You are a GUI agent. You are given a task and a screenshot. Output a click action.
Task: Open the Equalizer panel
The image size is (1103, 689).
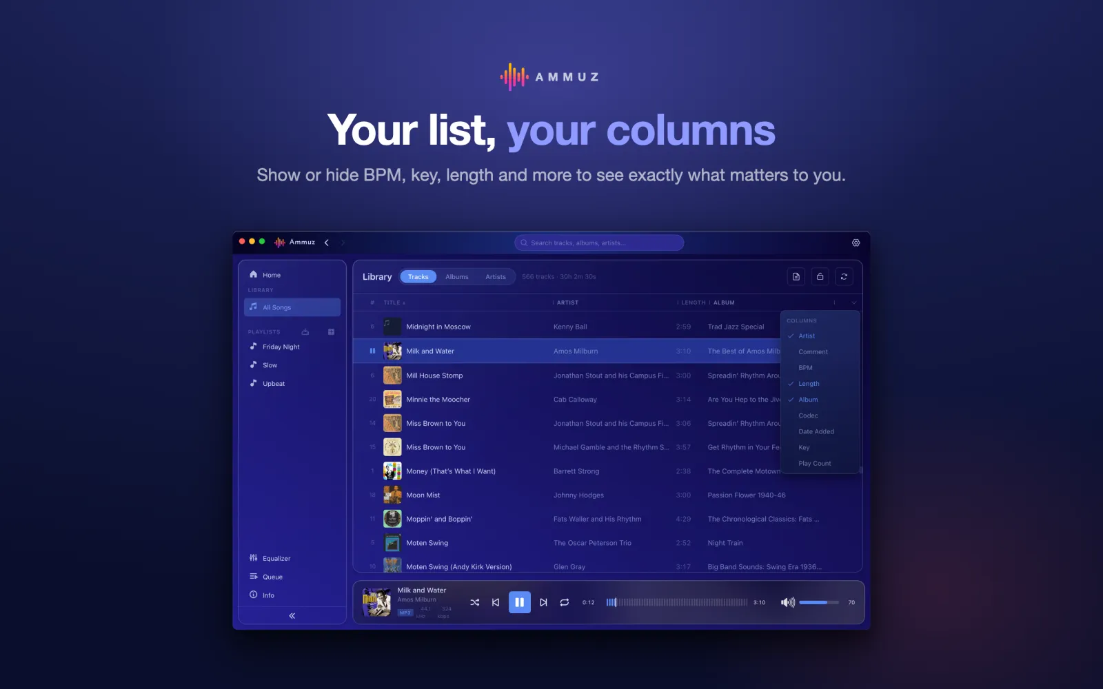point(292,558)
